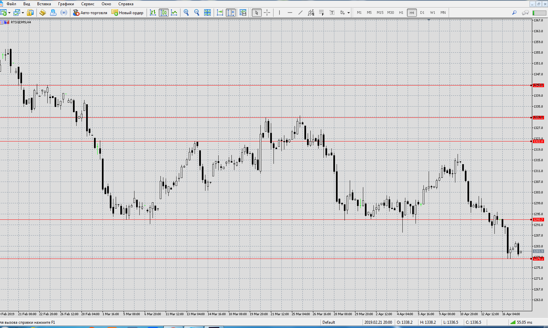Toggle chart shift from right border
The image size is (548, 328).
tap(231, 13)
